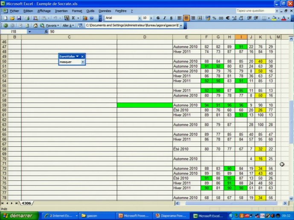Switch to Microsoft PowerPoint taskbar button
The image size is (294, 220).
(x=134, y=216)
